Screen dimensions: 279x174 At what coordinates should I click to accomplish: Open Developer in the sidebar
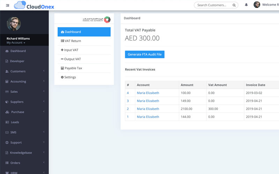pos(24,61)
